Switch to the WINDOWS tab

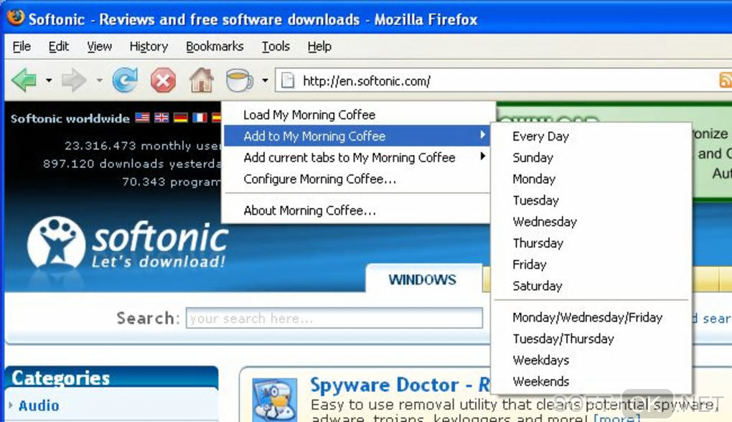423,279
